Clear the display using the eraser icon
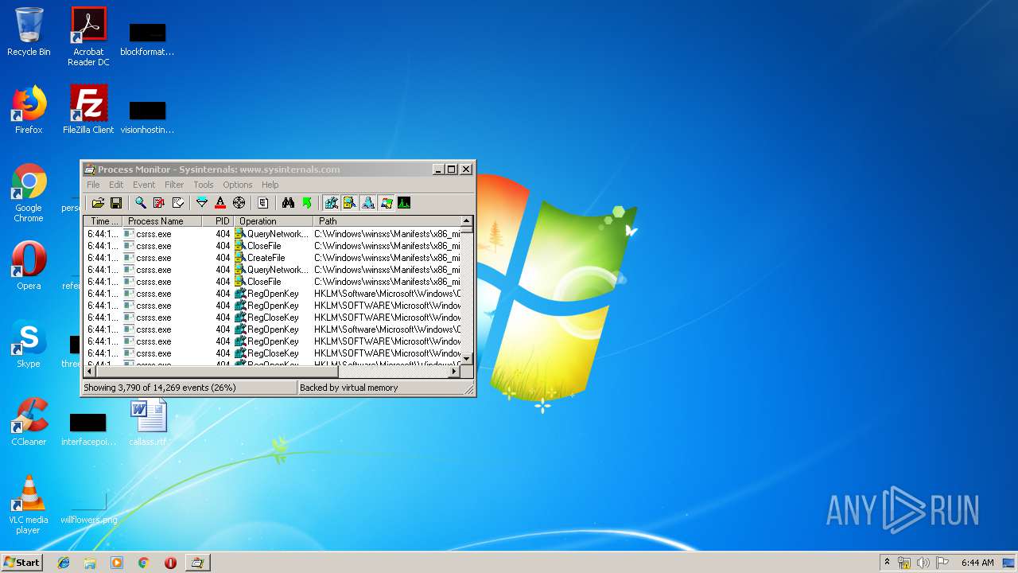The width and height of the screenshot is (1018, 573). pyautogui.click(x=178, y=203)
